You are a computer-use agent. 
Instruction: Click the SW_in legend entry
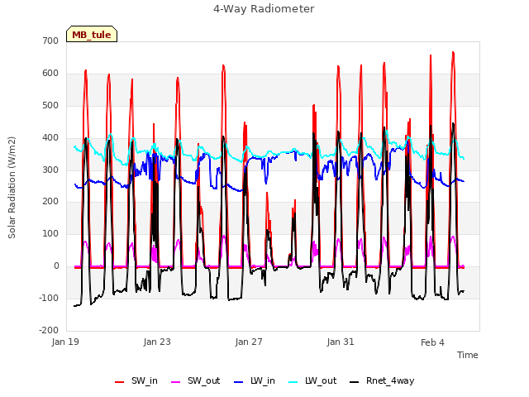[136, 380]
